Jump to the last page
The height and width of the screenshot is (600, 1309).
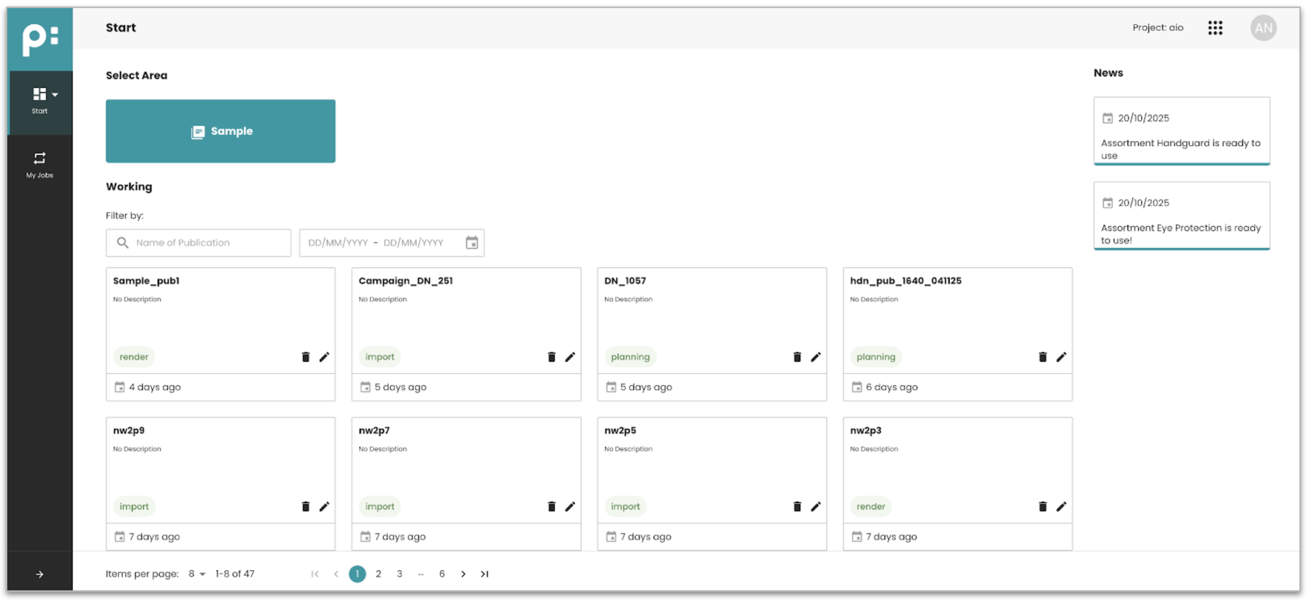click(484, 574)
